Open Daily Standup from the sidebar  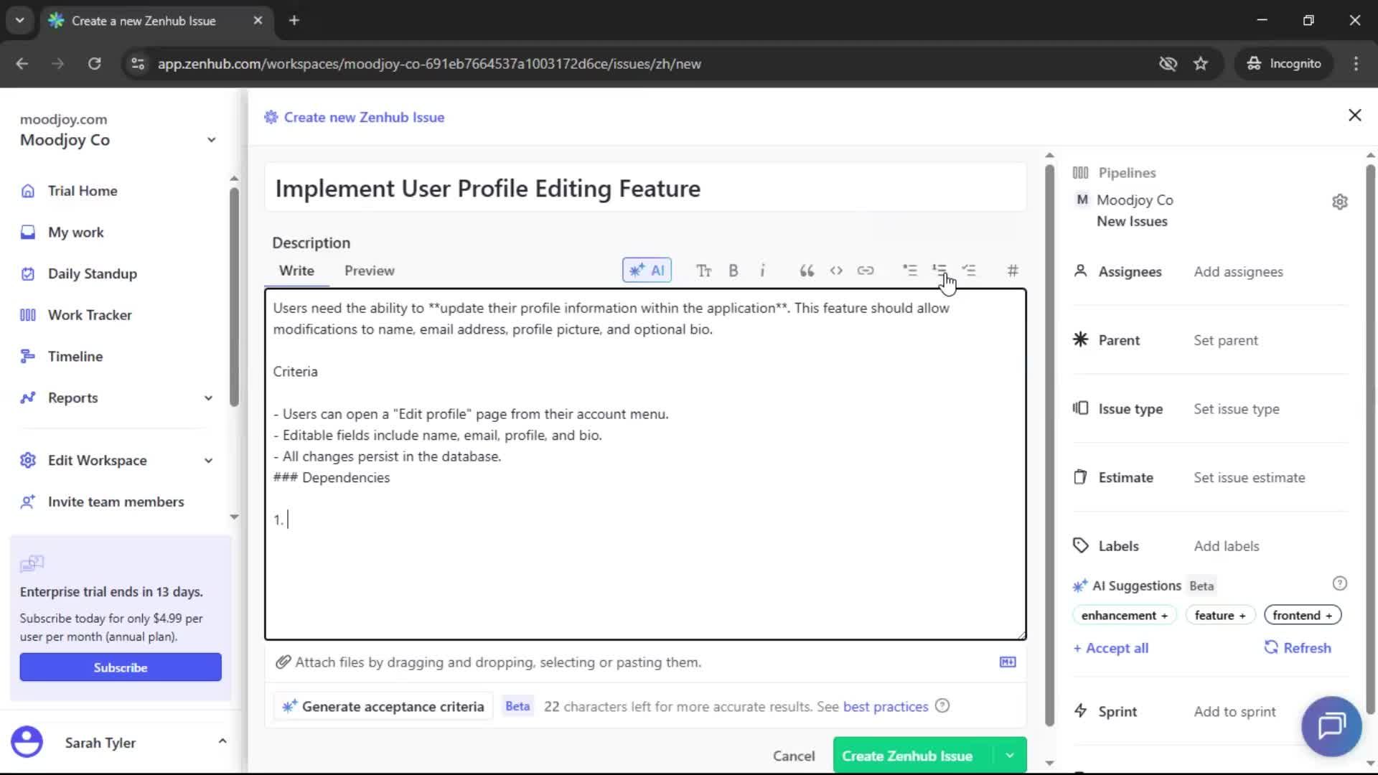tap(92, 273)
